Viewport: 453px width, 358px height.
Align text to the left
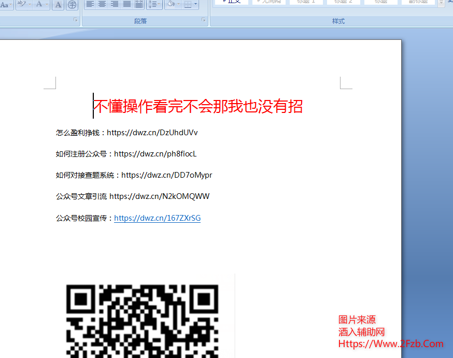tap(90, 4)
